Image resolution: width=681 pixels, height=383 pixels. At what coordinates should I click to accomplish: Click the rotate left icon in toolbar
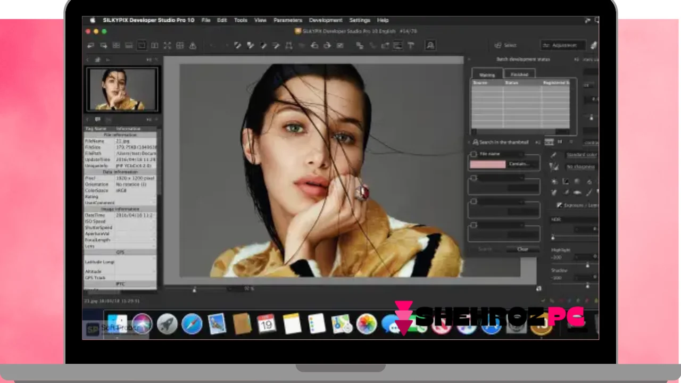314,46
